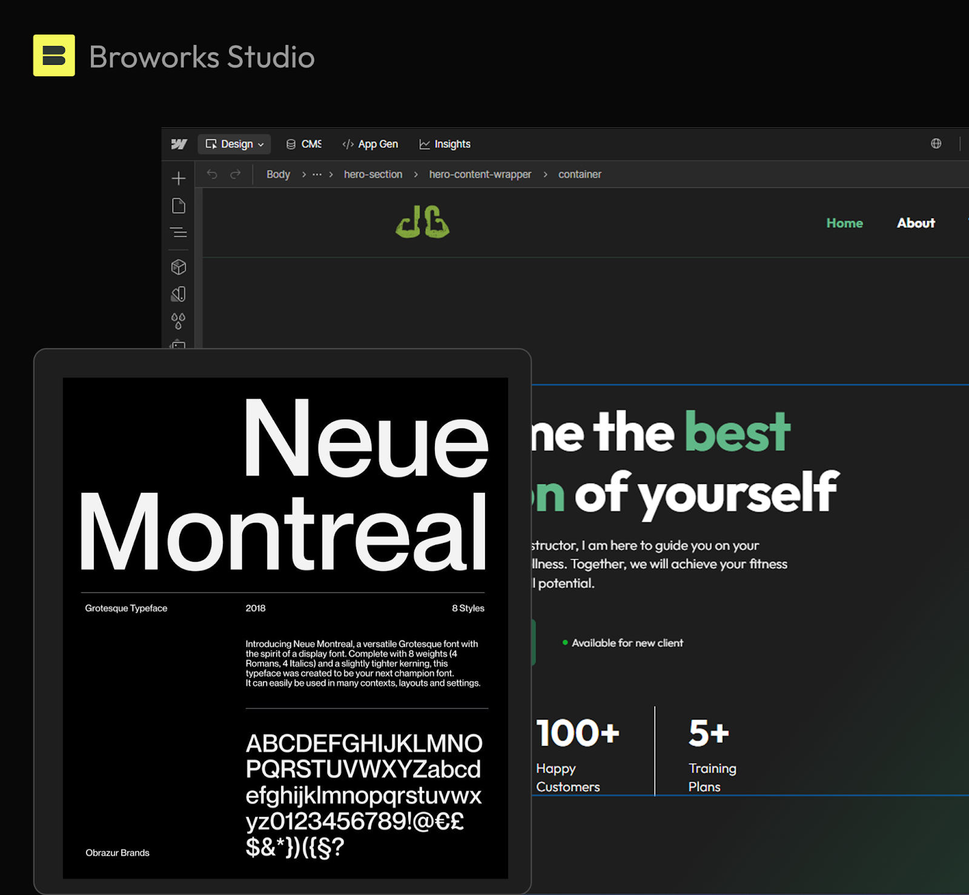The width and height of the screenshot is (969, 895).
Task: Open the Components panel
Action: (179, 267)
